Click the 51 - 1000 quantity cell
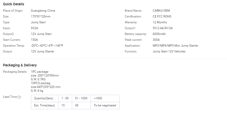 pos(81,98)
